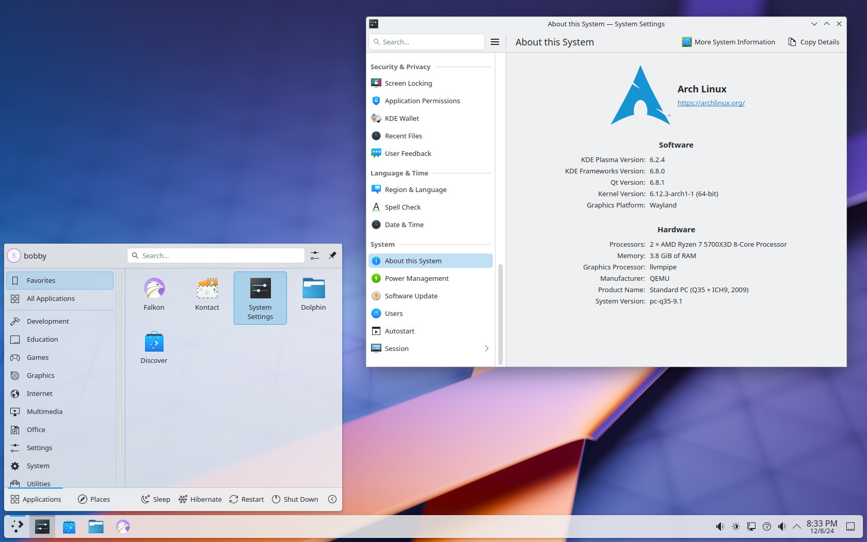
Task: Select Favorites category in launcher
Action: pos(60,280)
